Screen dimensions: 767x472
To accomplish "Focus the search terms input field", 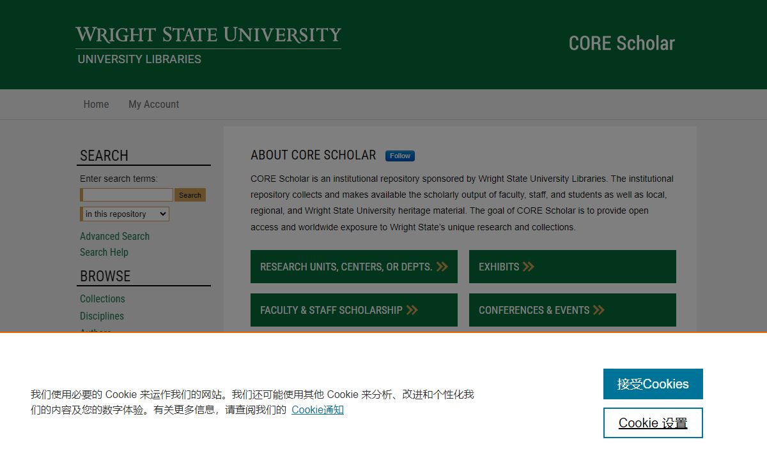I will [x=127, y=195].
